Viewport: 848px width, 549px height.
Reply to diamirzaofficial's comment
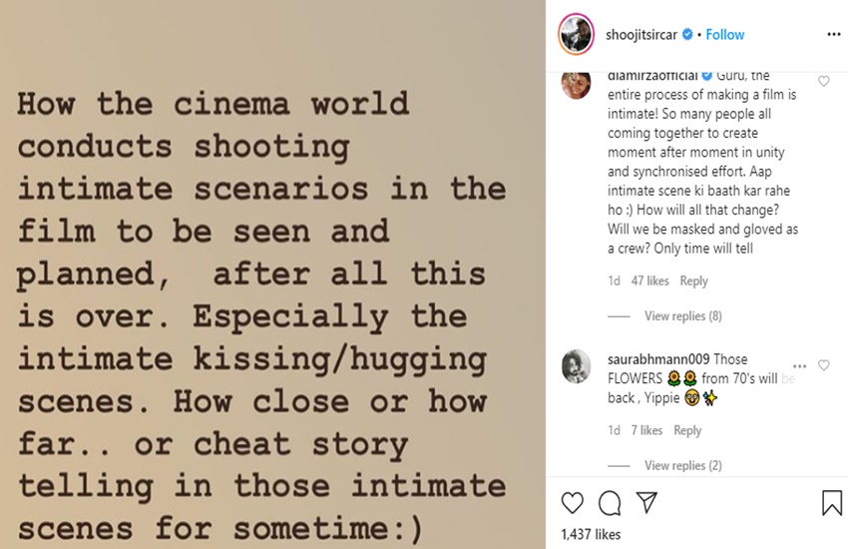pos(693,281)
